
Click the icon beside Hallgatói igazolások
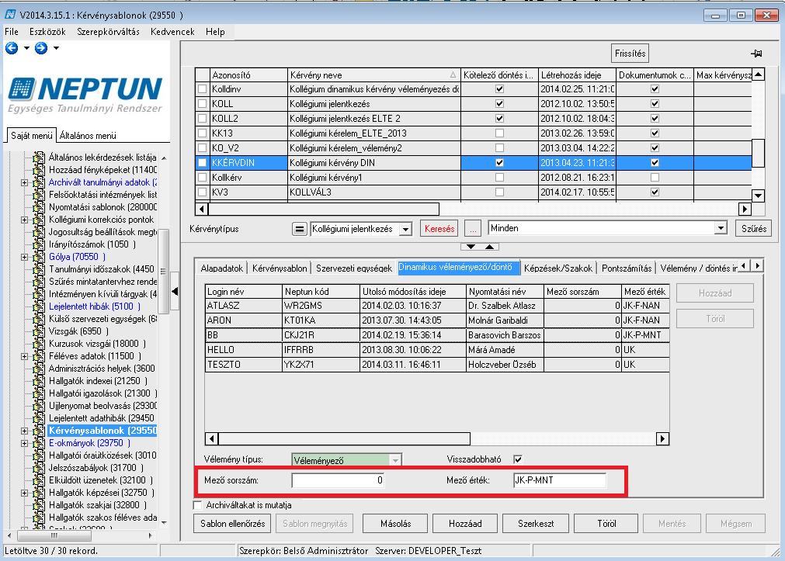tap(39, 393)
